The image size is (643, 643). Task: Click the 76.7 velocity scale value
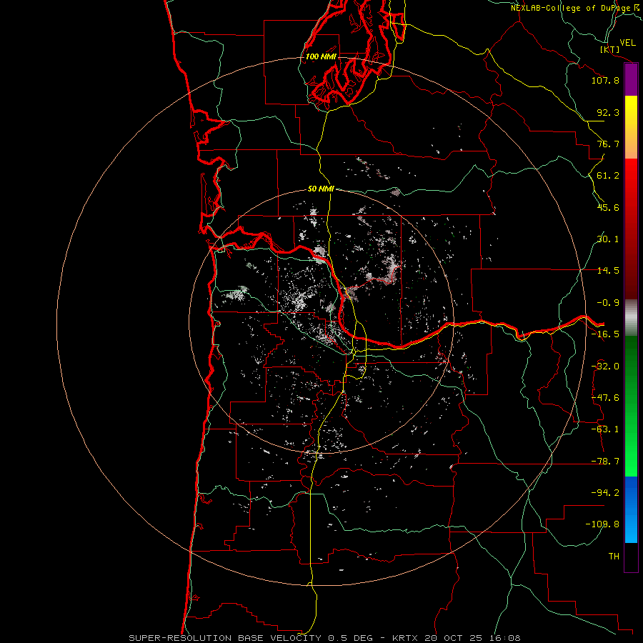point(608,144)
